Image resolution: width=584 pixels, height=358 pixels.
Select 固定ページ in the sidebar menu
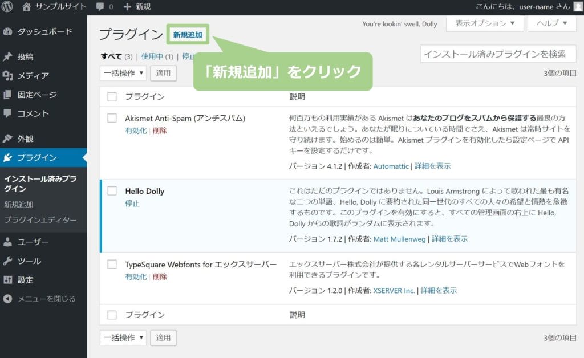(37, 95)
